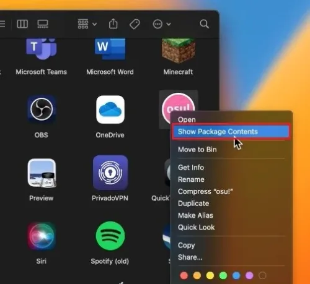
Task: Select the OneDrive app icon
Action: (110, 110)
